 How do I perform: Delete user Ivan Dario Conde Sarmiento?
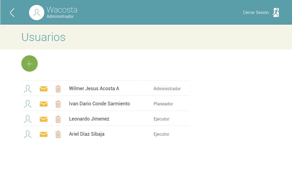[58, 104]
